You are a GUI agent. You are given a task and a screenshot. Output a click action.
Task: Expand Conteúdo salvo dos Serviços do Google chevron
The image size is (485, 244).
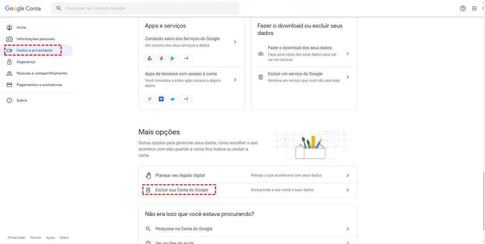point(235,42)
